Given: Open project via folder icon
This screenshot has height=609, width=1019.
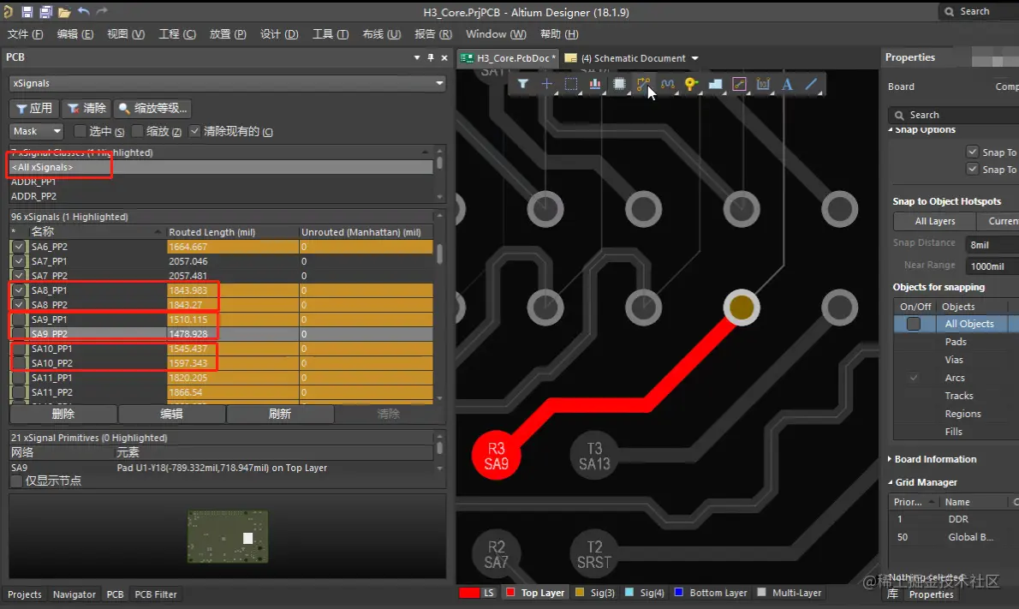Looking at the screenshot, I should tap(63, 12).
